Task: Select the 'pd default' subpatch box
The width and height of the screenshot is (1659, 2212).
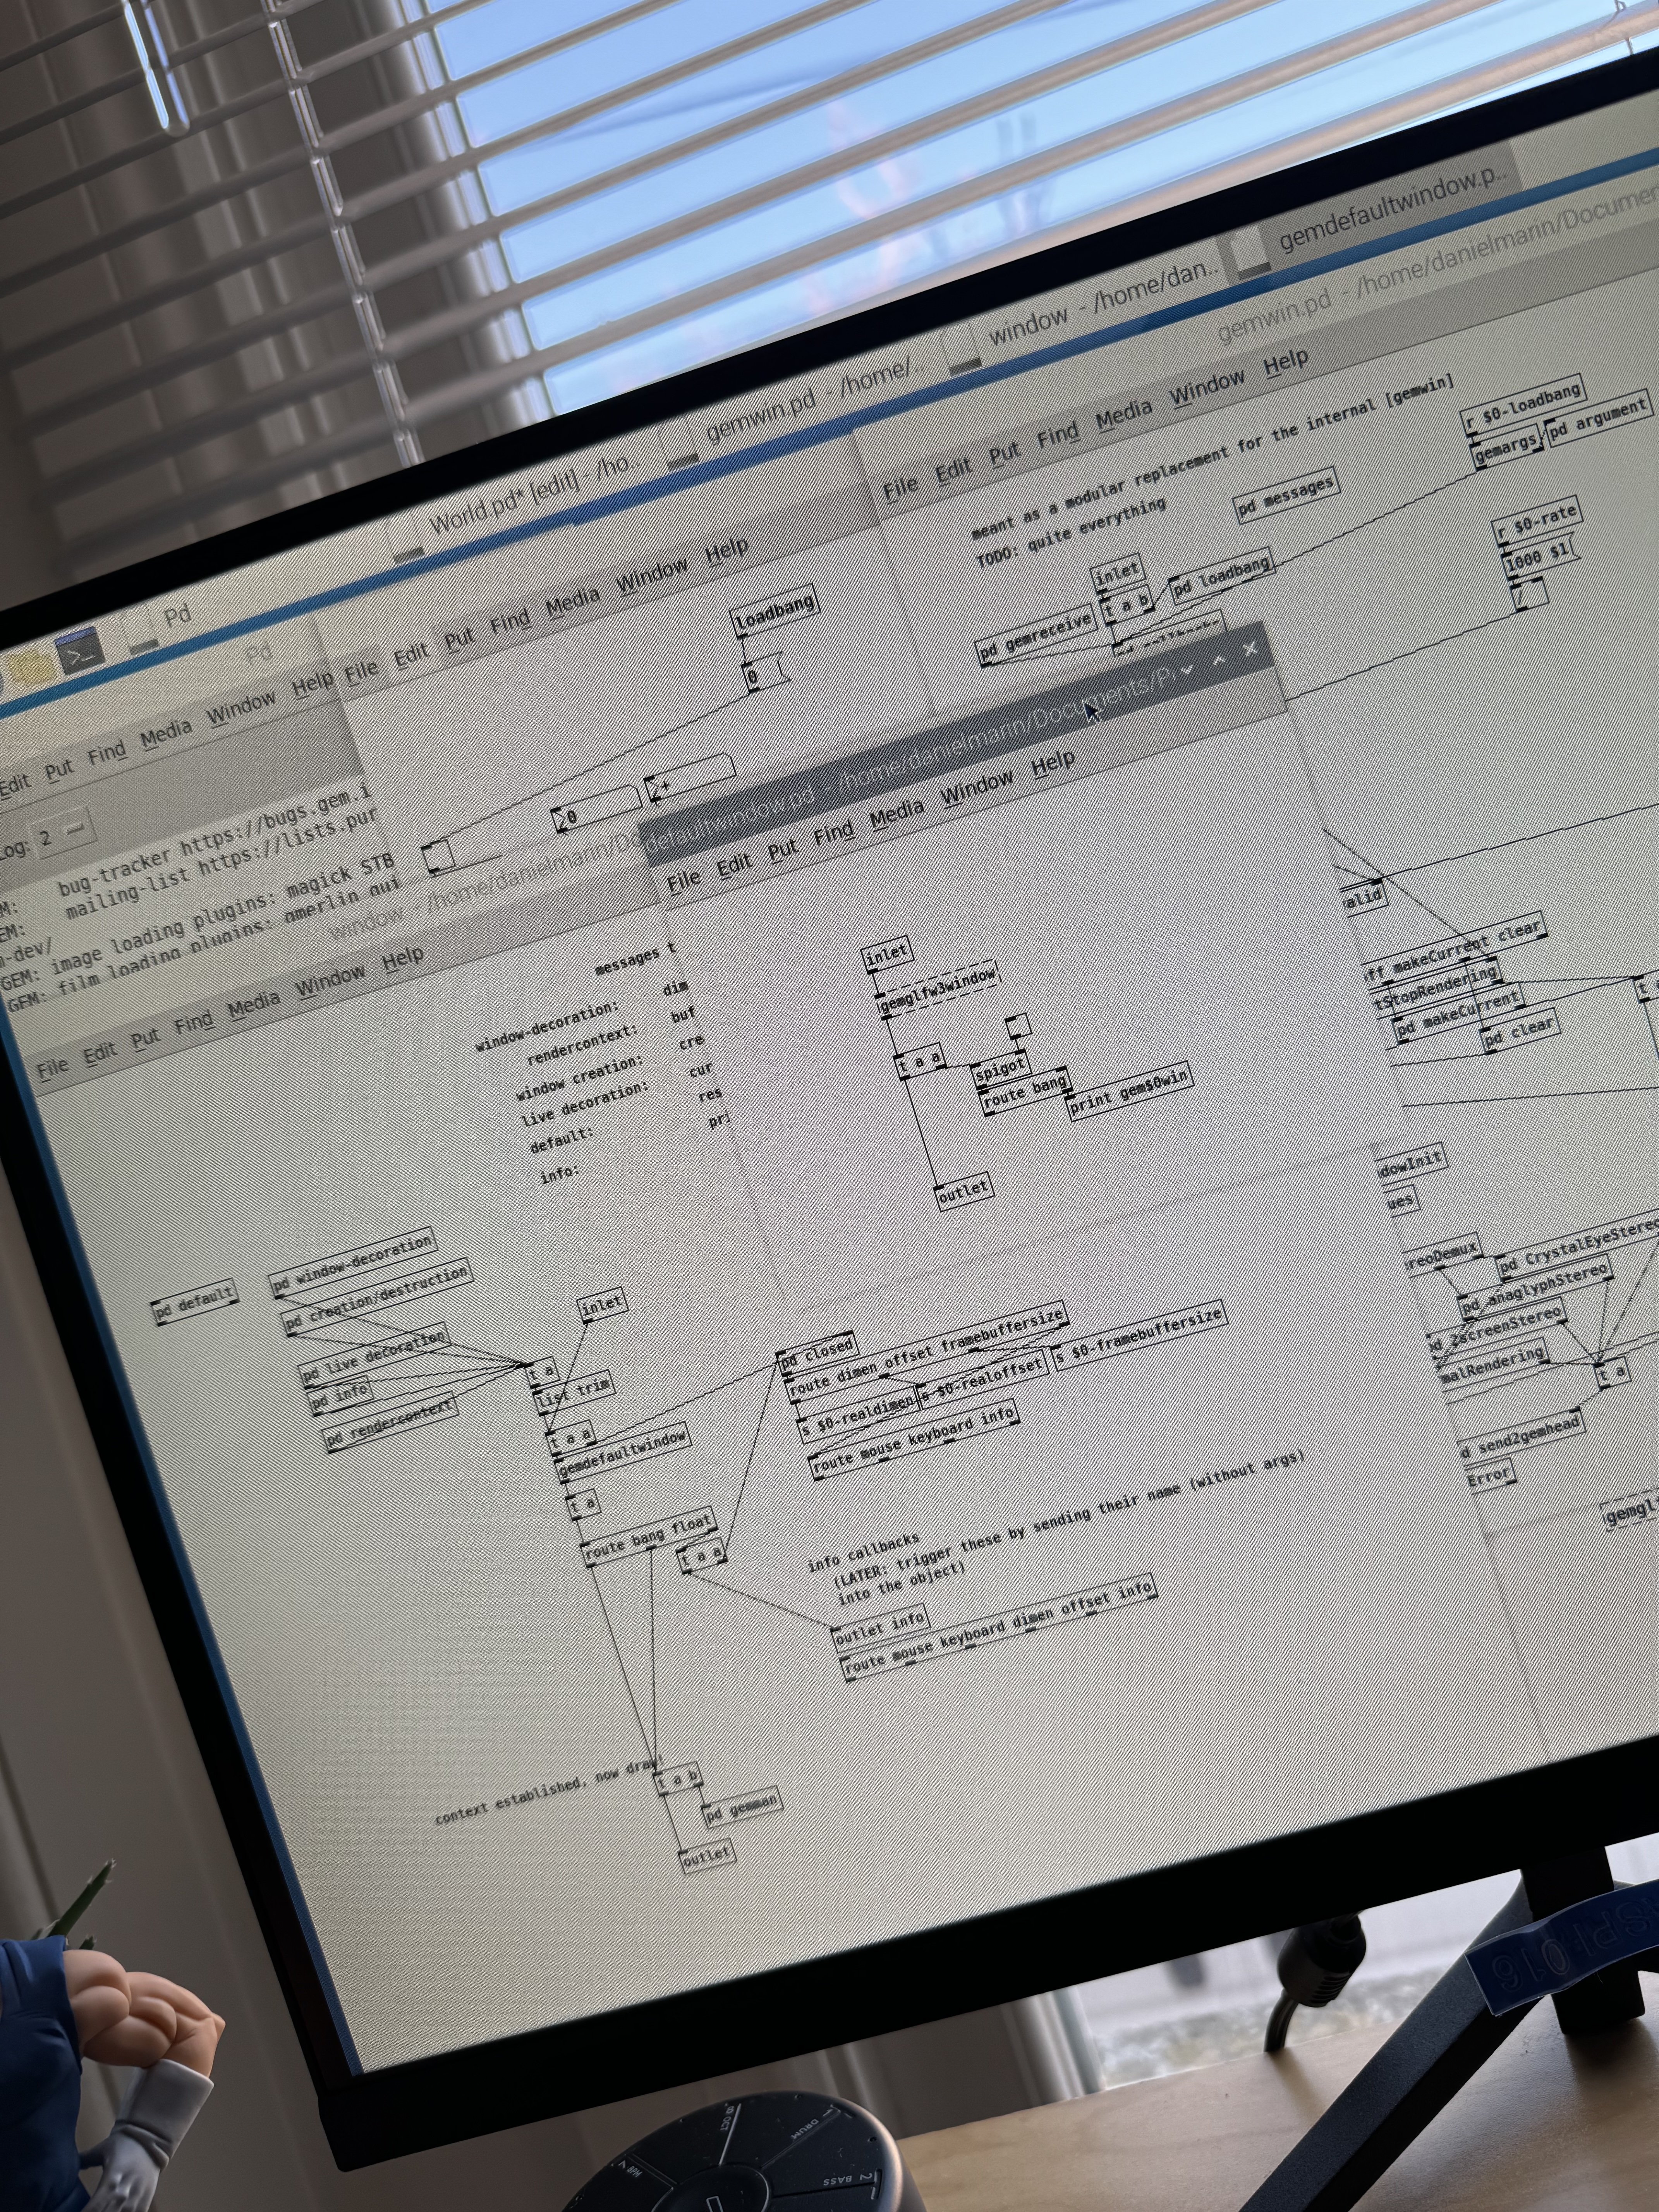Action: pos(195,1301)
